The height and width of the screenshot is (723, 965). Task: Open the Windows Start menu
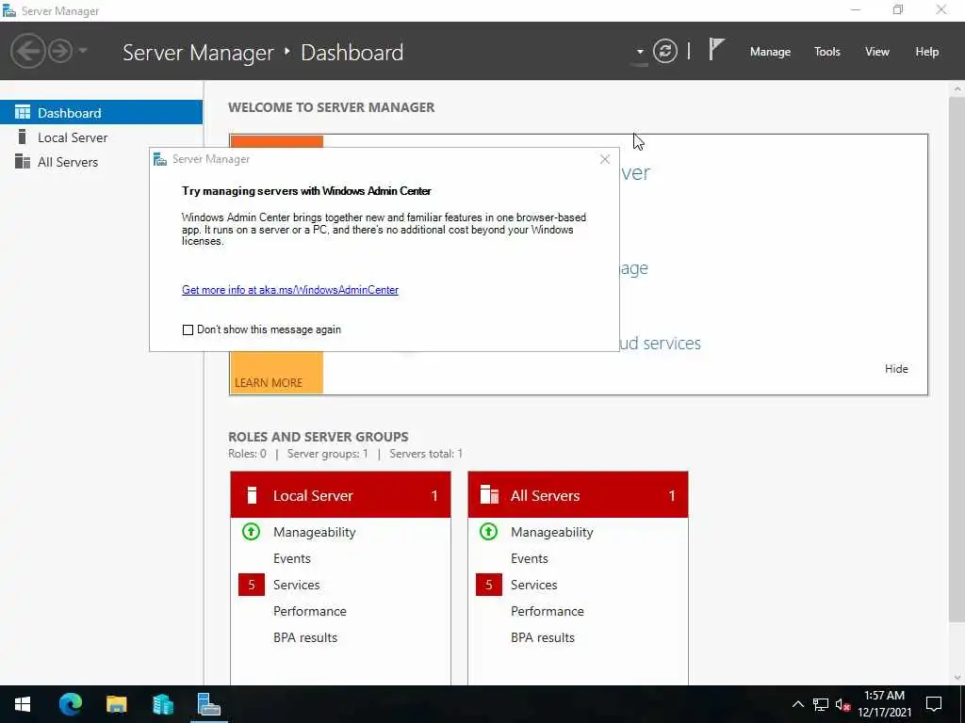click(x=23, y=704)
